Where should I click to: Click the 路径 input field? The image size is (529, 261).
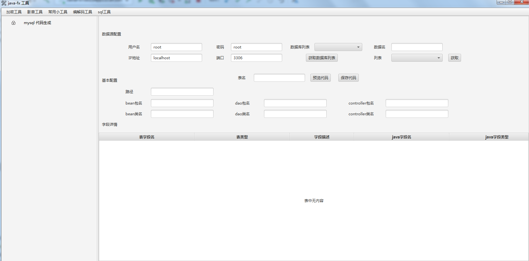pos(182,92)
